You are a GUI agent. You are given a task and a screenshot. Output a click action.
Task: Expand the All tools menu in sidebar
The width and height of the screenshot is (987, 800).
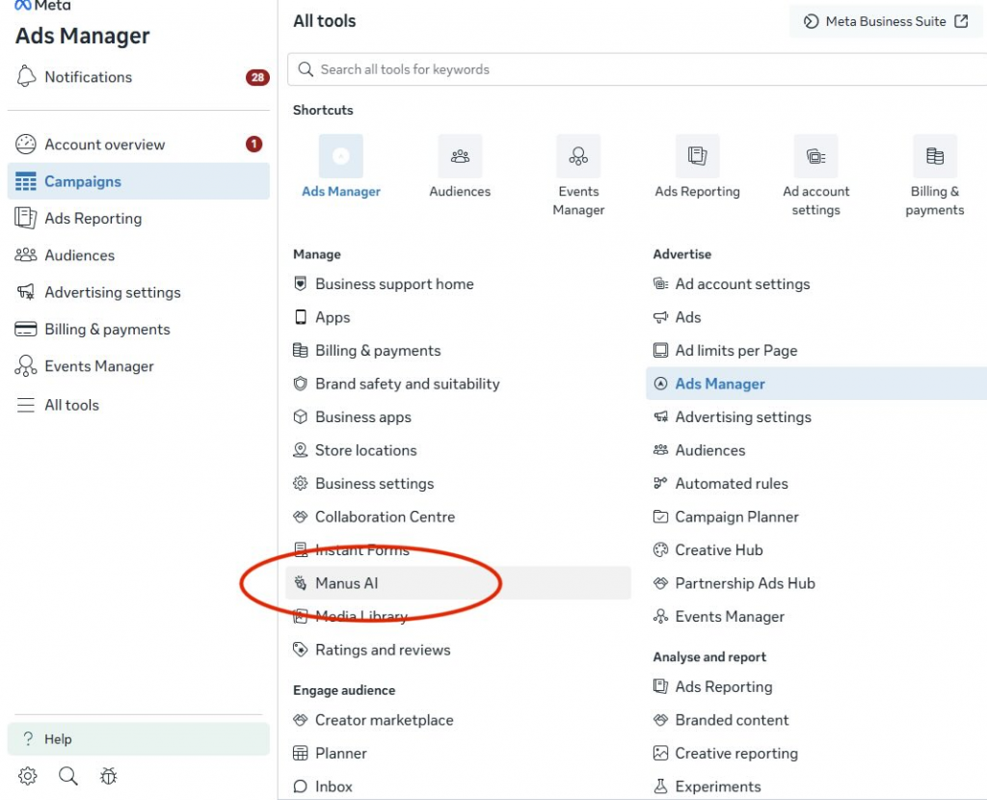pos(71,405)
